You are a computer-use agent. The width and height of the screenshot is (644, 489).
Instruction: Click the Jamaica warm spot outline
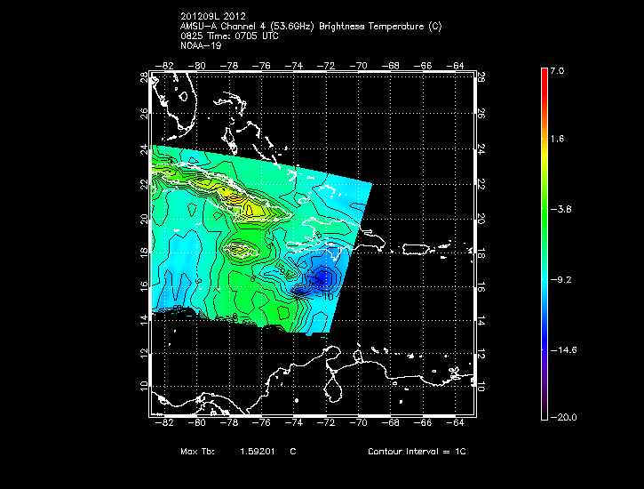(x=241, y=250)
